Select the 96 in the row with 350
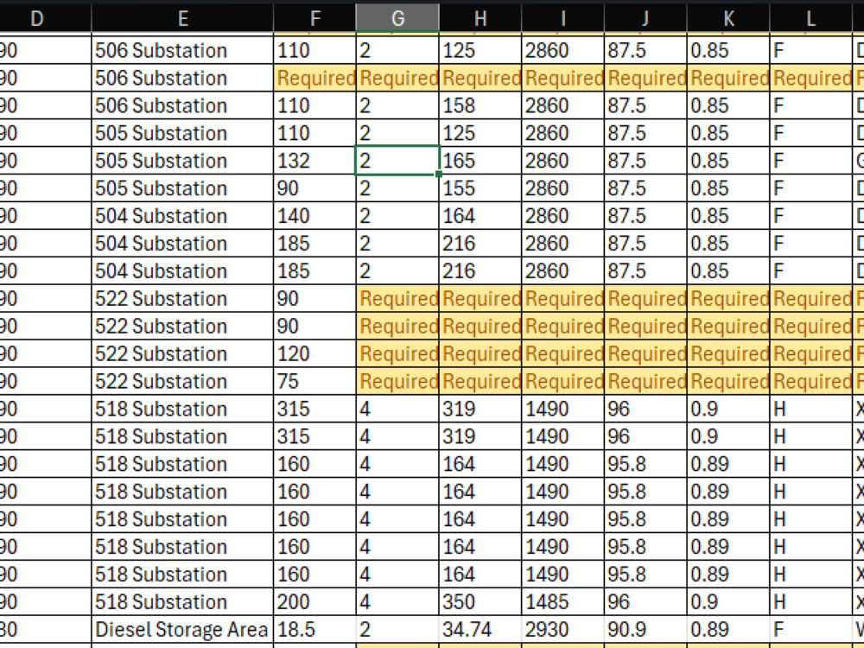This screenshot has height=648, width=864. coord(645,601)
